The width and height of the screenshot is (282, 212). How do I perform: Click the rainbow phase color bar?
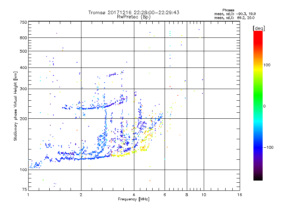pyautogui.click(x=258, y=105)
